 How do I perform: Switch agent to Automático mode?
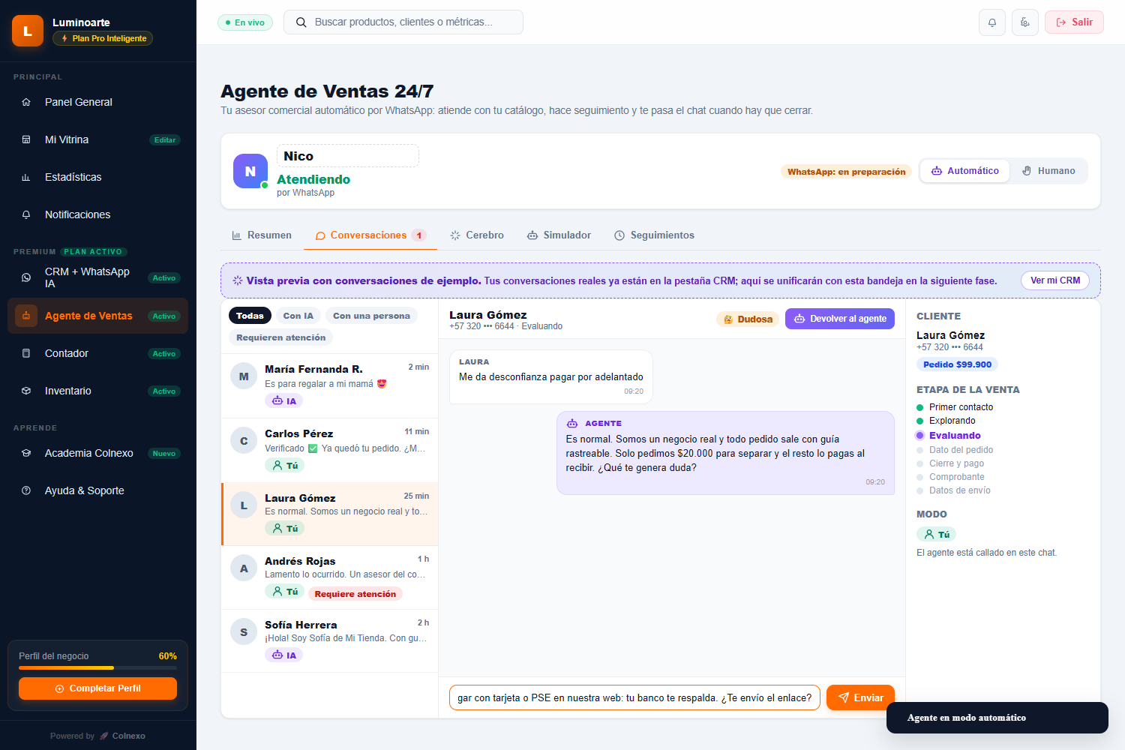coord(965,171)
